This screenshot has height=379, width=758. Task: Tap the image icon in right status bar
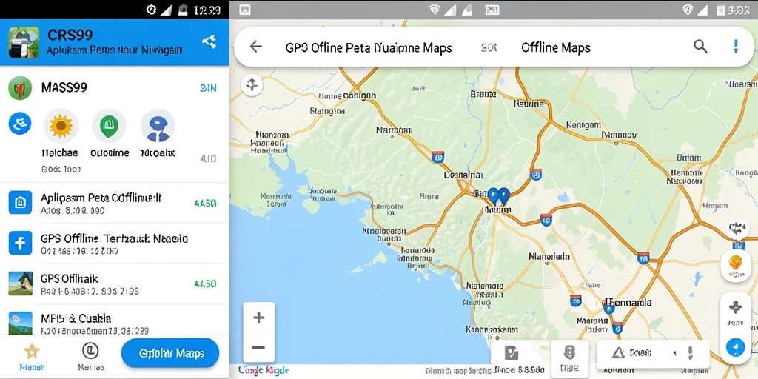245,10
